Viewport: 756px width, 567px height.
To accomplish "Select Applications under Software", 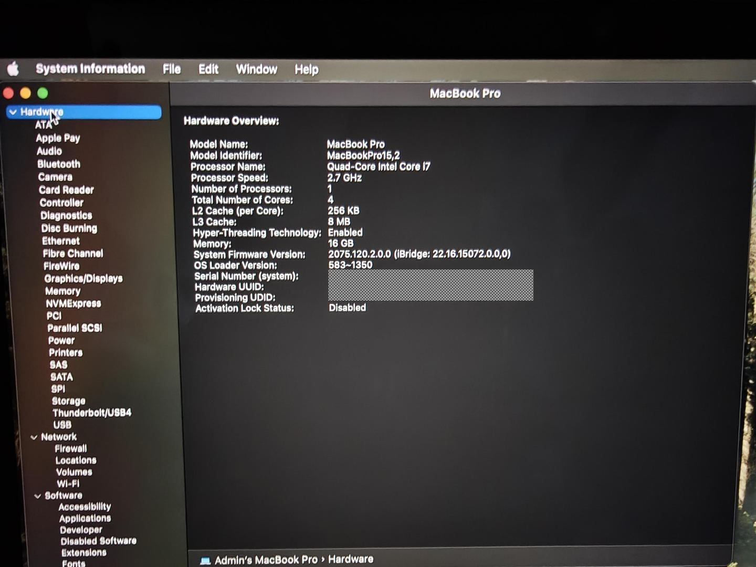I will click(x=85, y=518).
